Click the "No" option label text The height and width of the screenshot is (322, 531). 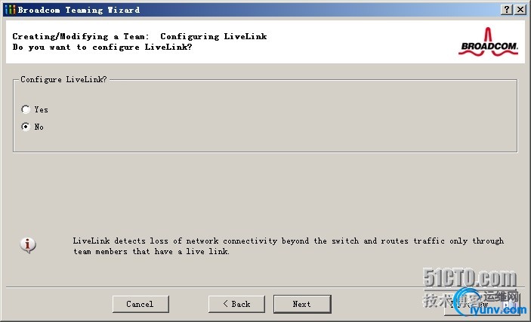click(39, 127)
